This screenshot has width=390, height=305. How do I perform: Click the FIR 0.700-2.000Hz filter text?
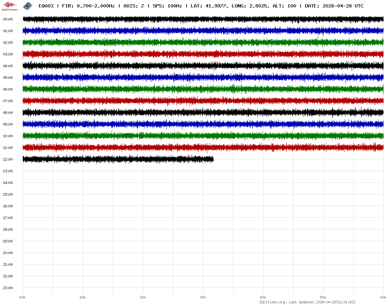(88, 6)
